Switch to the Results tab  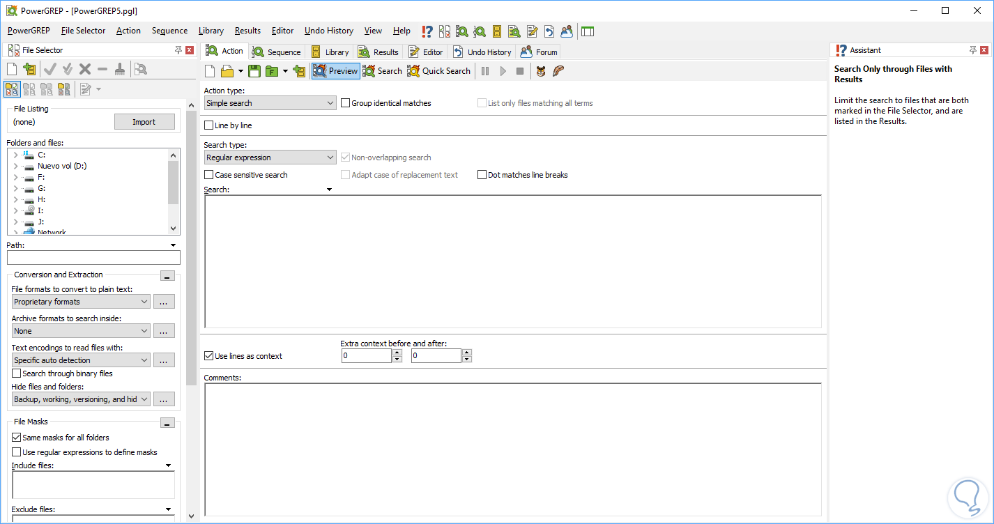point(378,52)
